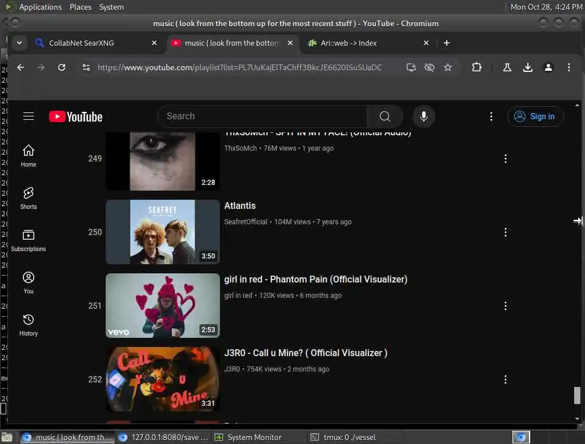This screenshot has width=585, height=444.
Task: Open action menu for Atlantis video
Action: coord(505,232)
